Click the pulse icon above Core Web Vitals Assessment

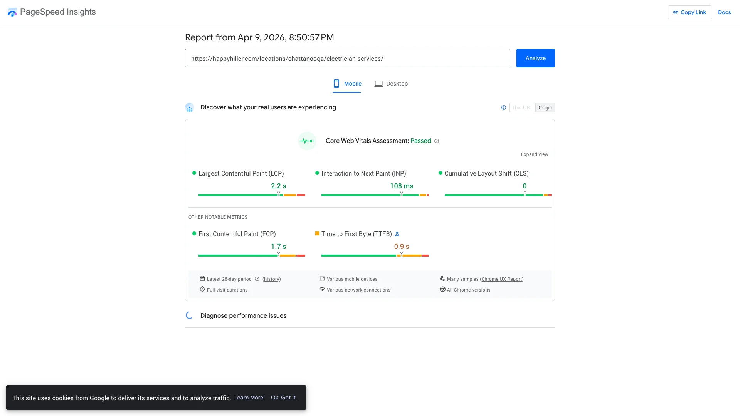307,141
